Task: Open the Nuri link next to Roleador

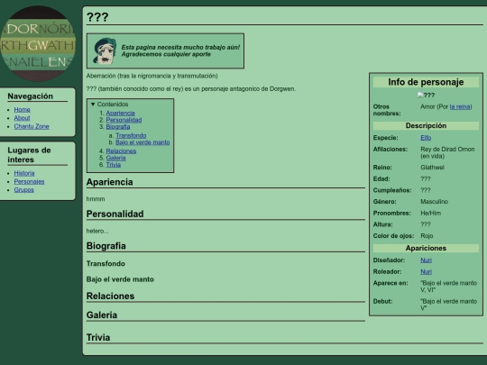Action: tap(426, 271)
